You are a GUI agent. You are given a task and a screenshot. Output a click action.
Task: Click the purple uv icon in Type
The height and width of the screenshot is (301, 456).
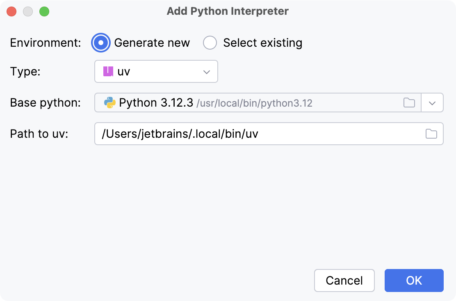coord(108,72)
